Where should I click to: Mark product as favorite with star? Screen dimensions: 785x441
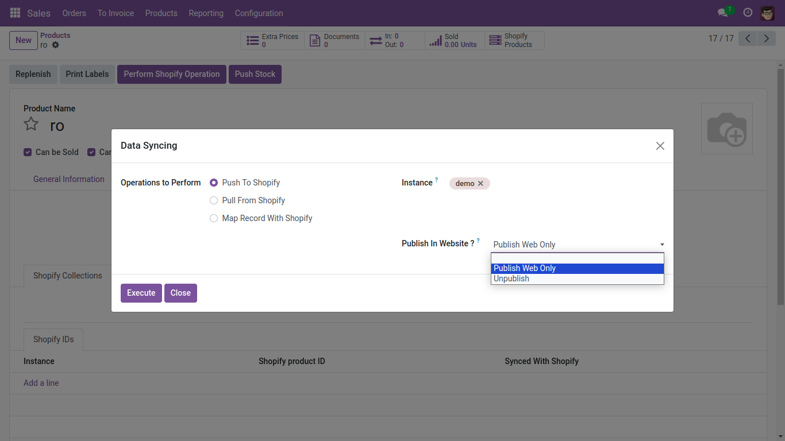(31, 125)
